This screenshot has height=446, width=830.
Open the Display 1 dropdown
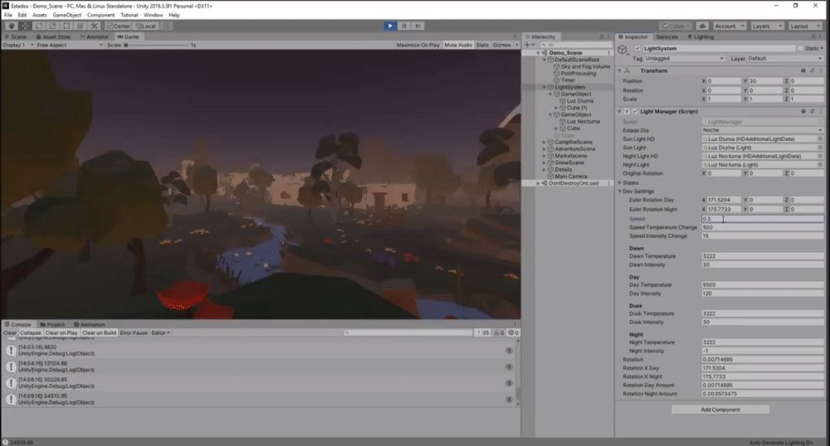click(18, 45)
